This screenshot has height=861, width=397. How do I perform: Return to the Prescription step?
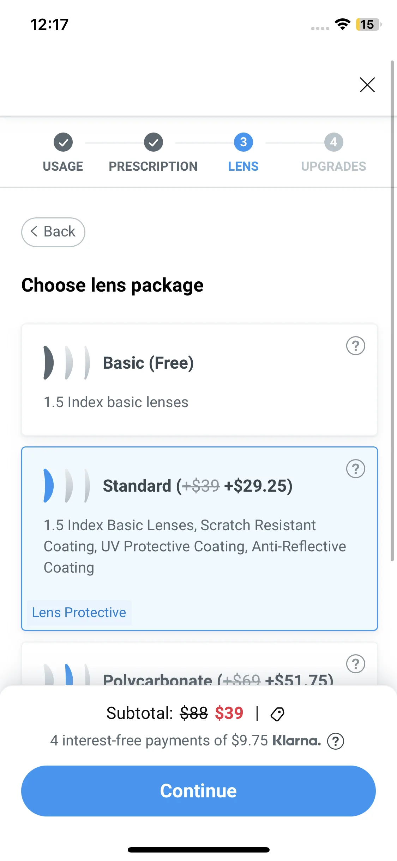pyautogui.click(x=153, y=152)
